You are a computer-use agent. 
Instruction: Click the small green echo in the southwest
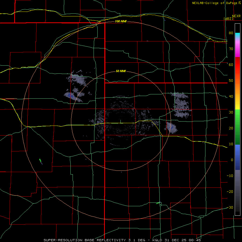pos(41,161)
